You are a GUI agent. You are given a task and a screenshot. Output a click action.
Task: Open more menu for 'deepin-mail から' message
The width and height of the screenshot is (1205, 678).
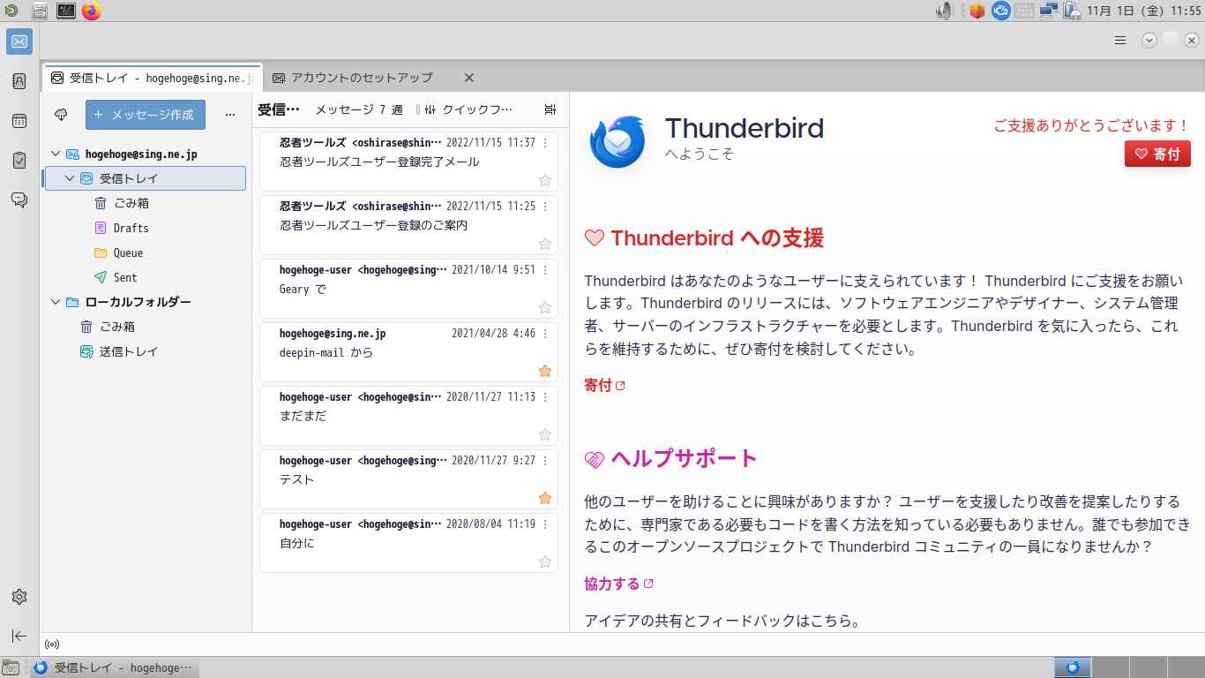(x=545, y=334)
